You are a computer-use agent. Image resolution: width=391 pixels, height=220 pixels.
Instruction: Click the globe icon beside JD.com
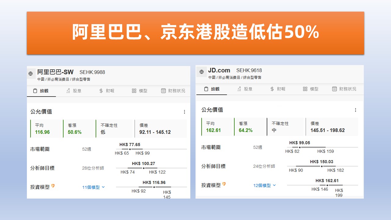click(202, 72)
